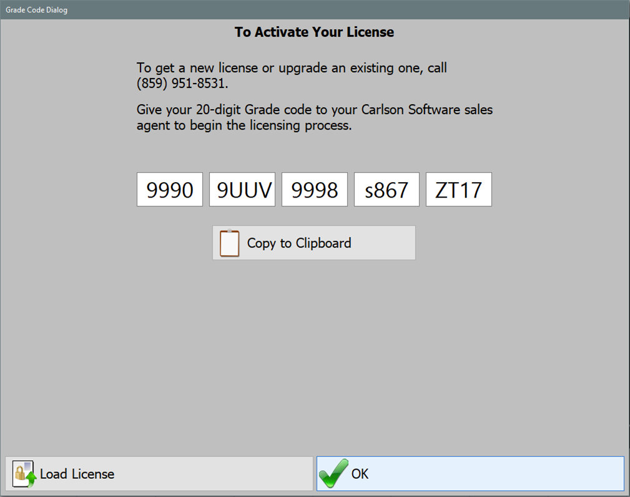The height and width of the screenshot is (497, 630).
Task: Select the code field showing 9998
Action: [x=314, y=189]
